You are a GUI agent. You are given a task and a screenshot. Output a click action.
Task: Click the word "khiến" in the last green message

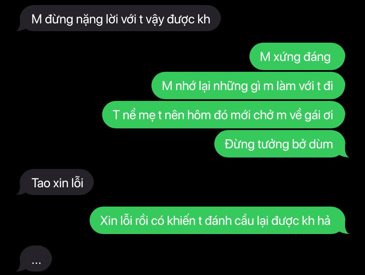(181, 221)
